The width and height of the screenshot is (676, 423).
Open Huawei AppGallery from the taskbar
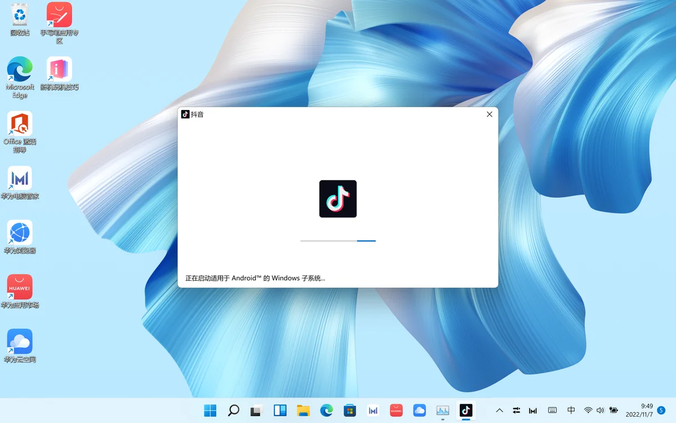tap(397, 411)
